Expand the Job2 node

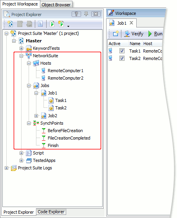(x=36, y=116)
